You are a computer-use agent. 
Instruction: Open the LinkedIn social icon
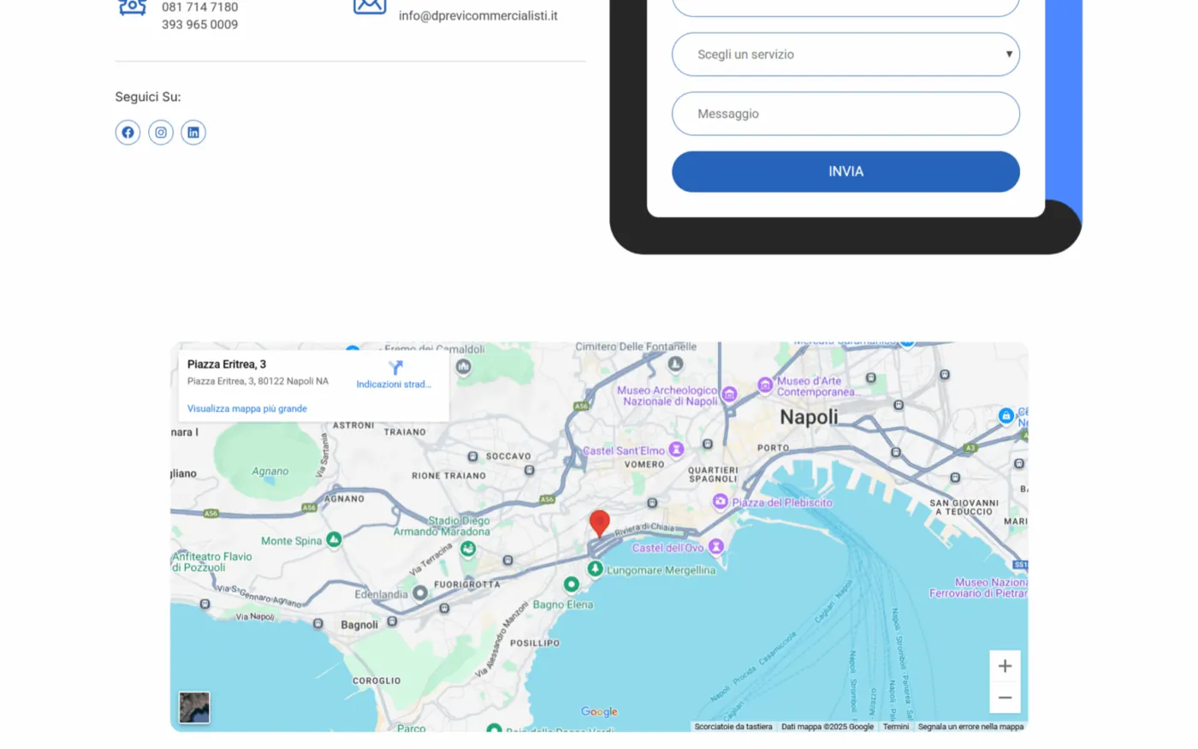click(193, 133)
